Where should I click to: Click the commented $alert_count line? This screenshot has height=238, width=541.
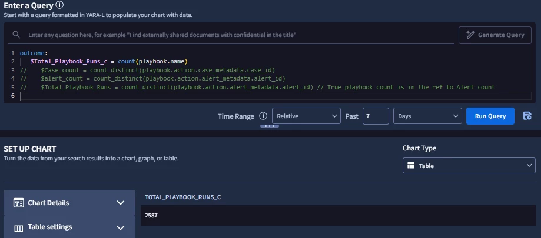click(x=152, y=79)
